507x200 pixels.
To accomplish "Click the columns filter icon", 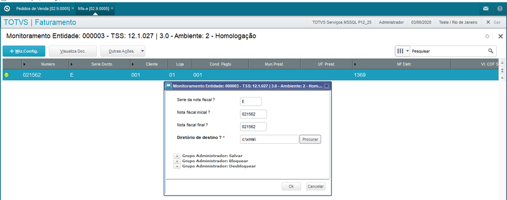I will click(x=400, y=51).
